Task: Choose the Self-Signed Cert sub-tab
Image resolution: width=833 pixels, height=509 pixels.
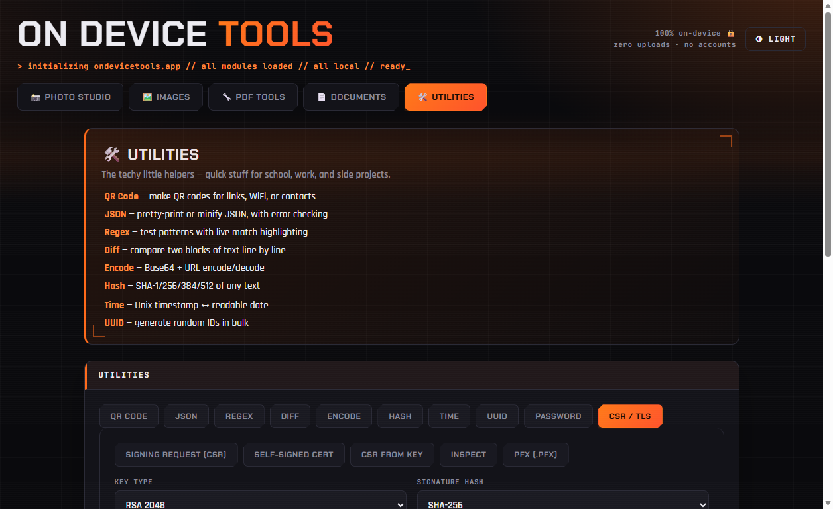Action: tap(294, 455)
